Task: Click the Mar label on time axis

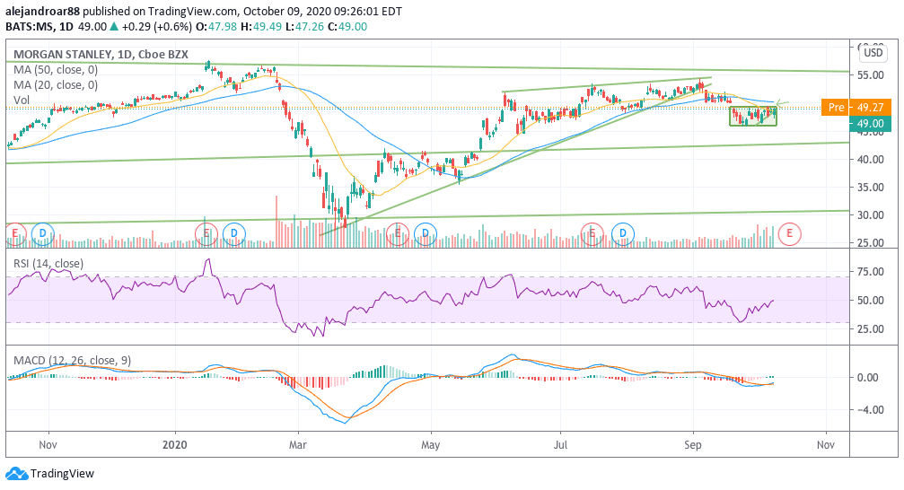Action: (298, 445)
